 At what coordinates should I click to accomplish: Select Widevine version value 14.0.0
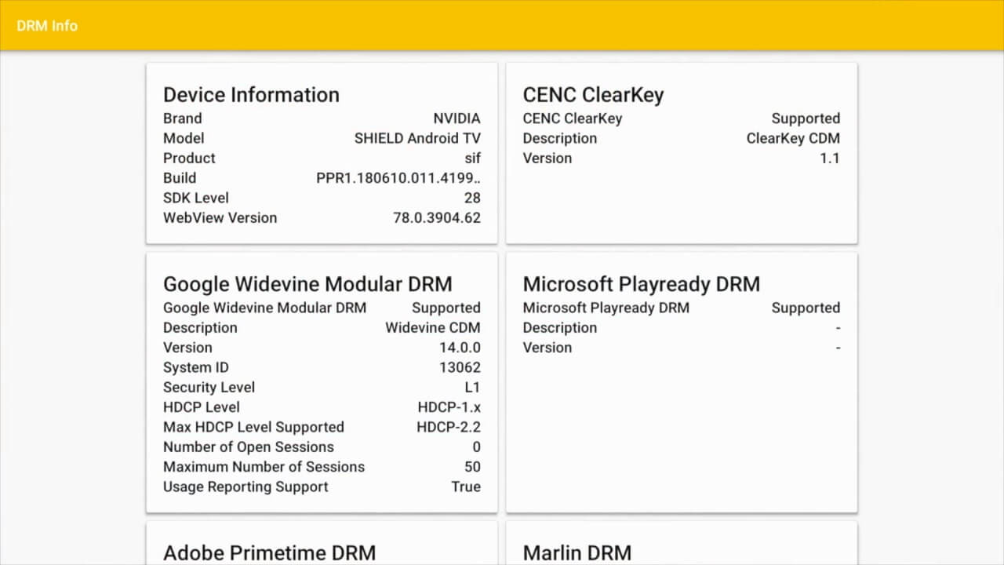[460, 348]
